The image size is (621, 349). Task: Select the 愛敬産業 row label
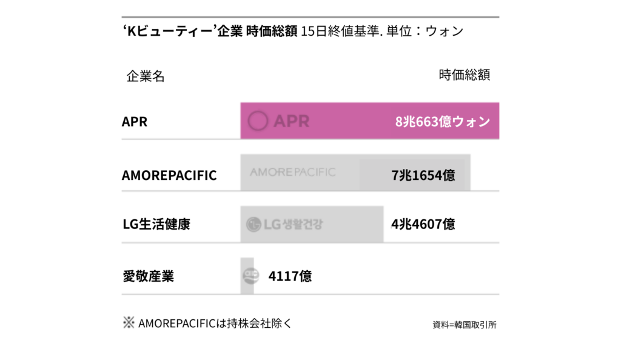[148, 276]
